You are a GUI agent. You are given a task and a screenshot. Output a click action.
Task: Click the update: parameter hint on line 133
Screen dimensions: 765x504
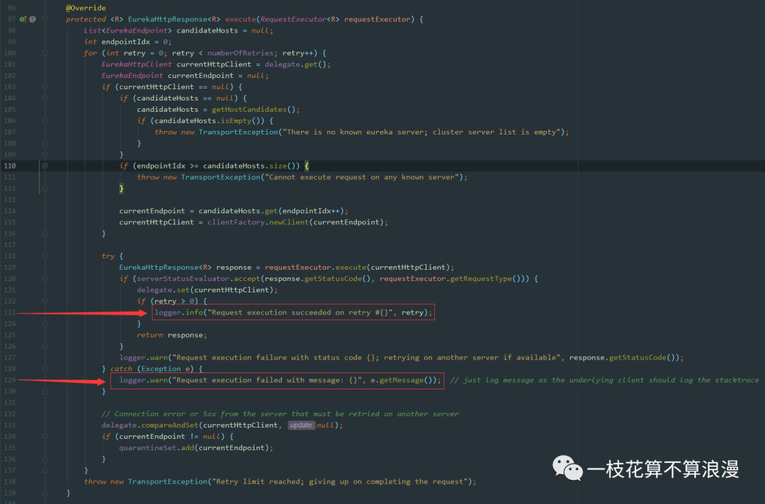click(x=301, y=425)
